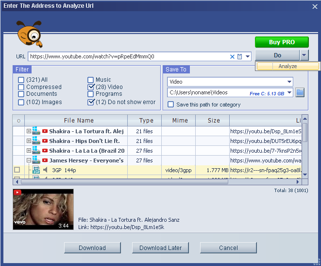Expand Shakira - La La La row
Viewport: 321px width, 266px height.
[29, 151]
